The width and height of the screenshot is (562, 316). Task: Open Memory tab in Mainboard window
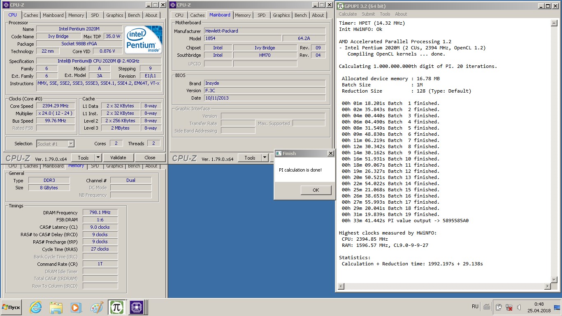pos(243,15)
